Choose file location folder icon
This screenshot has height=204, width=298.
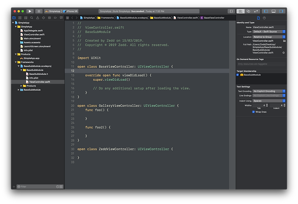coord(284,41)
